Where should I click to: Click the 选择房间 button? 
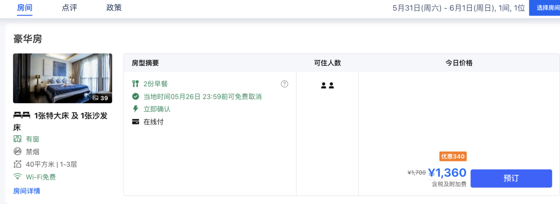click(x=544, y=8)
